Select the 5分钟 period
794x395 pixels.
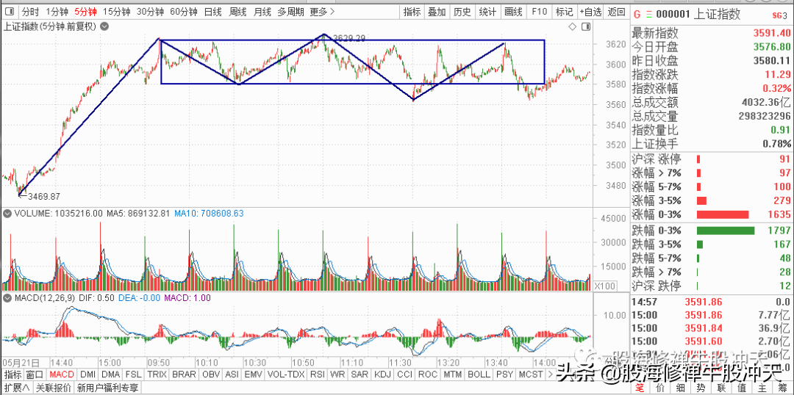(x=85, y=12)
